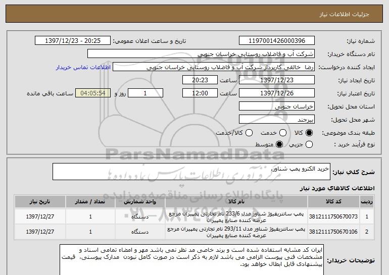This screenshot has height=275, width=389.
Task: Click the جزئیات اطلاعات نیاز header title
Action: pos(344,14)
